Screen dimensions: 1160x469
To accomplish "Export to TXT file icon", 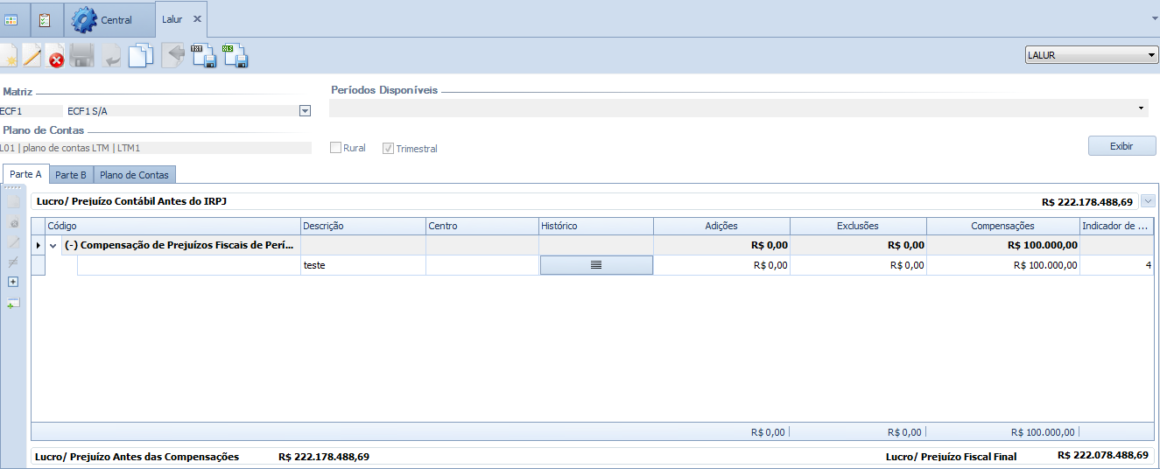I will pyautogui.click(x=203, y=56).
